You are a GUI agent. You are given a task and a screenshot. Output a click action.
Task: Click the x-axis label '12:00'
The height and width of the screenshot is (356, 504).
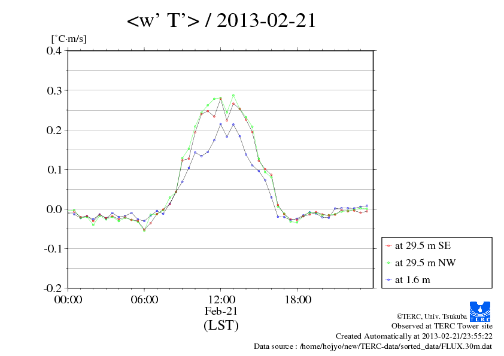pos(221,300)
